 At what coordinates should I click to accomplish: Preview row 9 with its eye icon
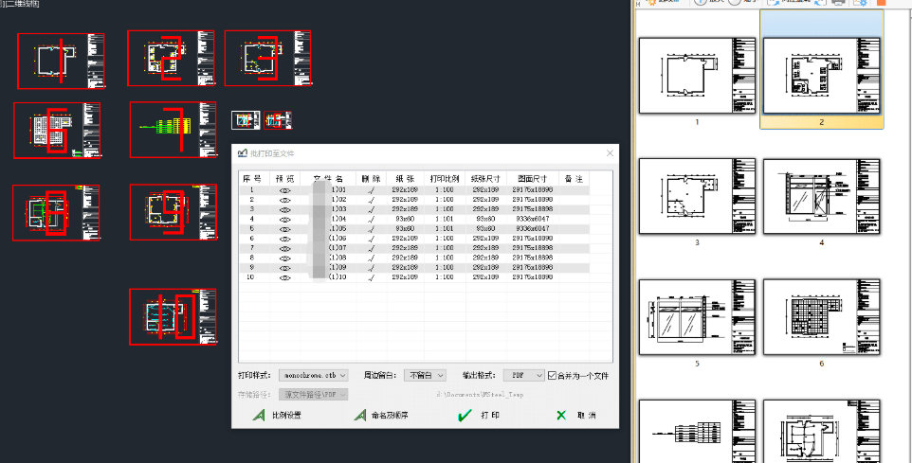[x=285, y=268]
